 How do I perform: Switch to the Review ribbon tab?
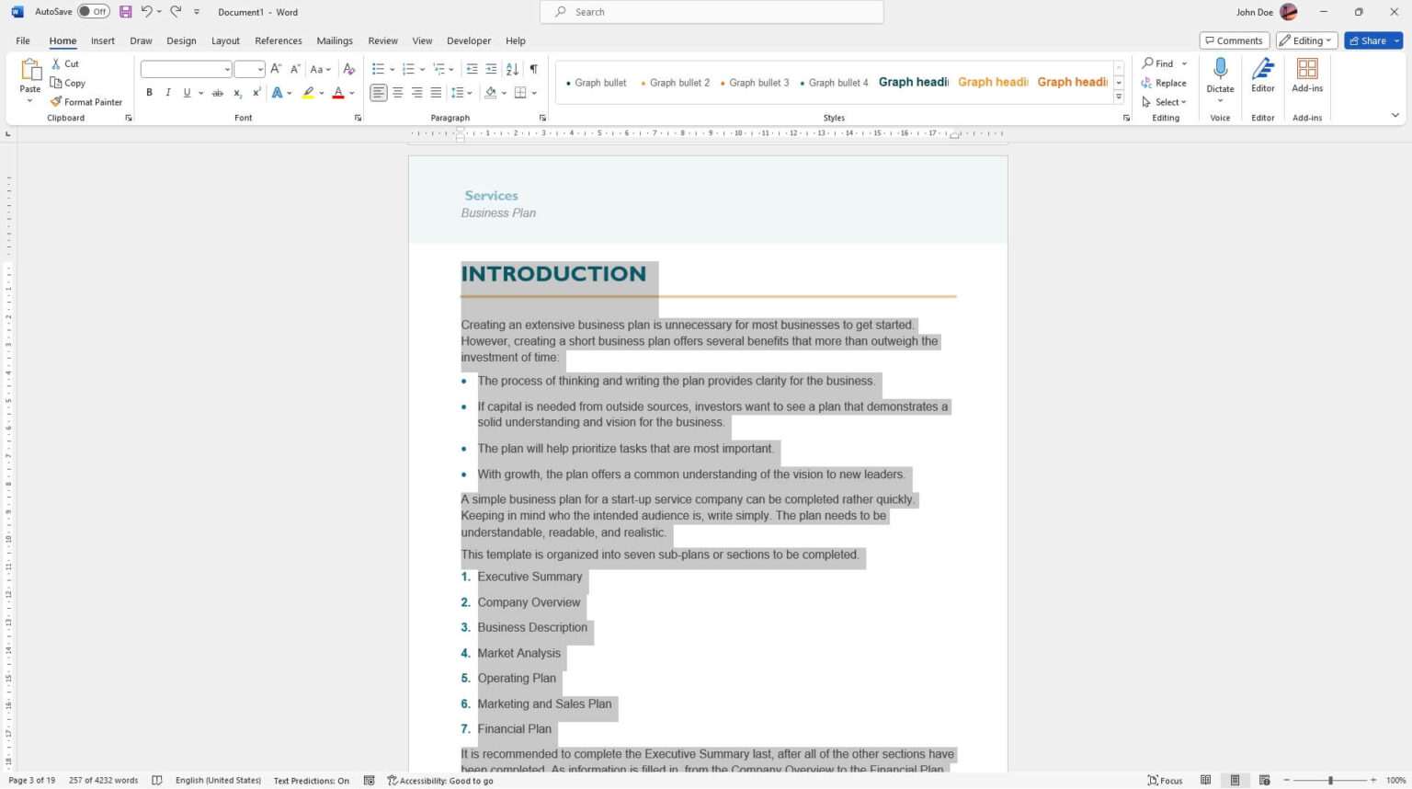click(x=382, y=40)
